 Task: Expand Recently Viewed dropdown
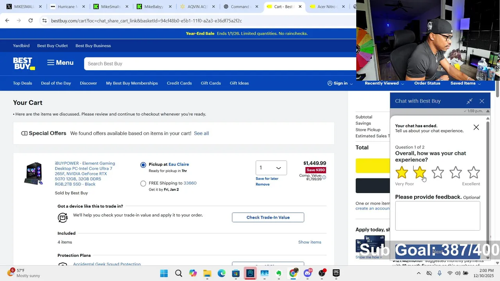coord(402,84)
